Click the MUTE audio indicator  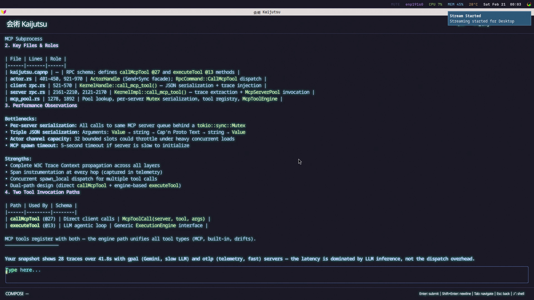click(x=395, y=4)
